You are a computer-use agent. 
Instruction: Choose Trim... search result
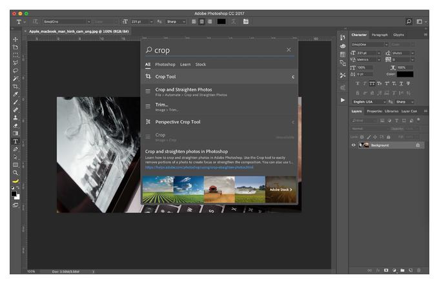219,107
